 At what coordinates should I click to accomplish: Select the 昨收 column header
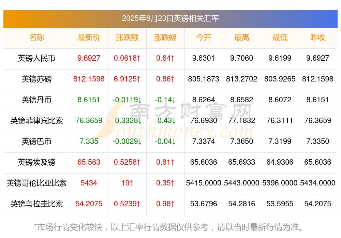coord(318,38)
